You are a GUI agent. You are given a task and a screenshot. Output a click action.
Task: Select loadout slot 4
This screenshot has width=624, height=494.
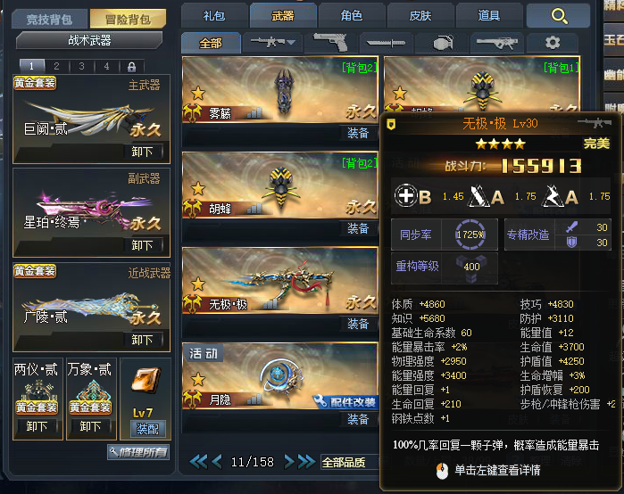[x=106, y=66]
